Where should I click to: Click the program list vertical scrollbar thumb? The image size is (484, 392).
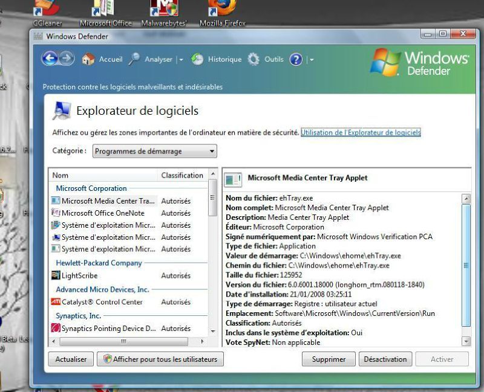point(213,198)
